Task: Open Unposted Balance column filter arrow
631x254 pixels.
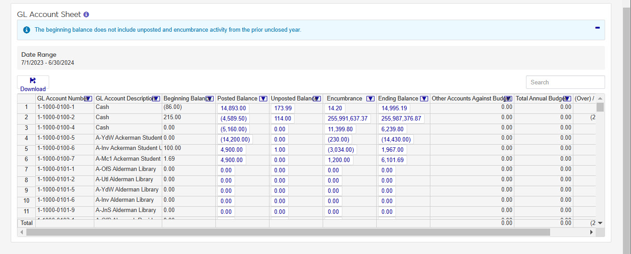Action: tap(317, 99)
